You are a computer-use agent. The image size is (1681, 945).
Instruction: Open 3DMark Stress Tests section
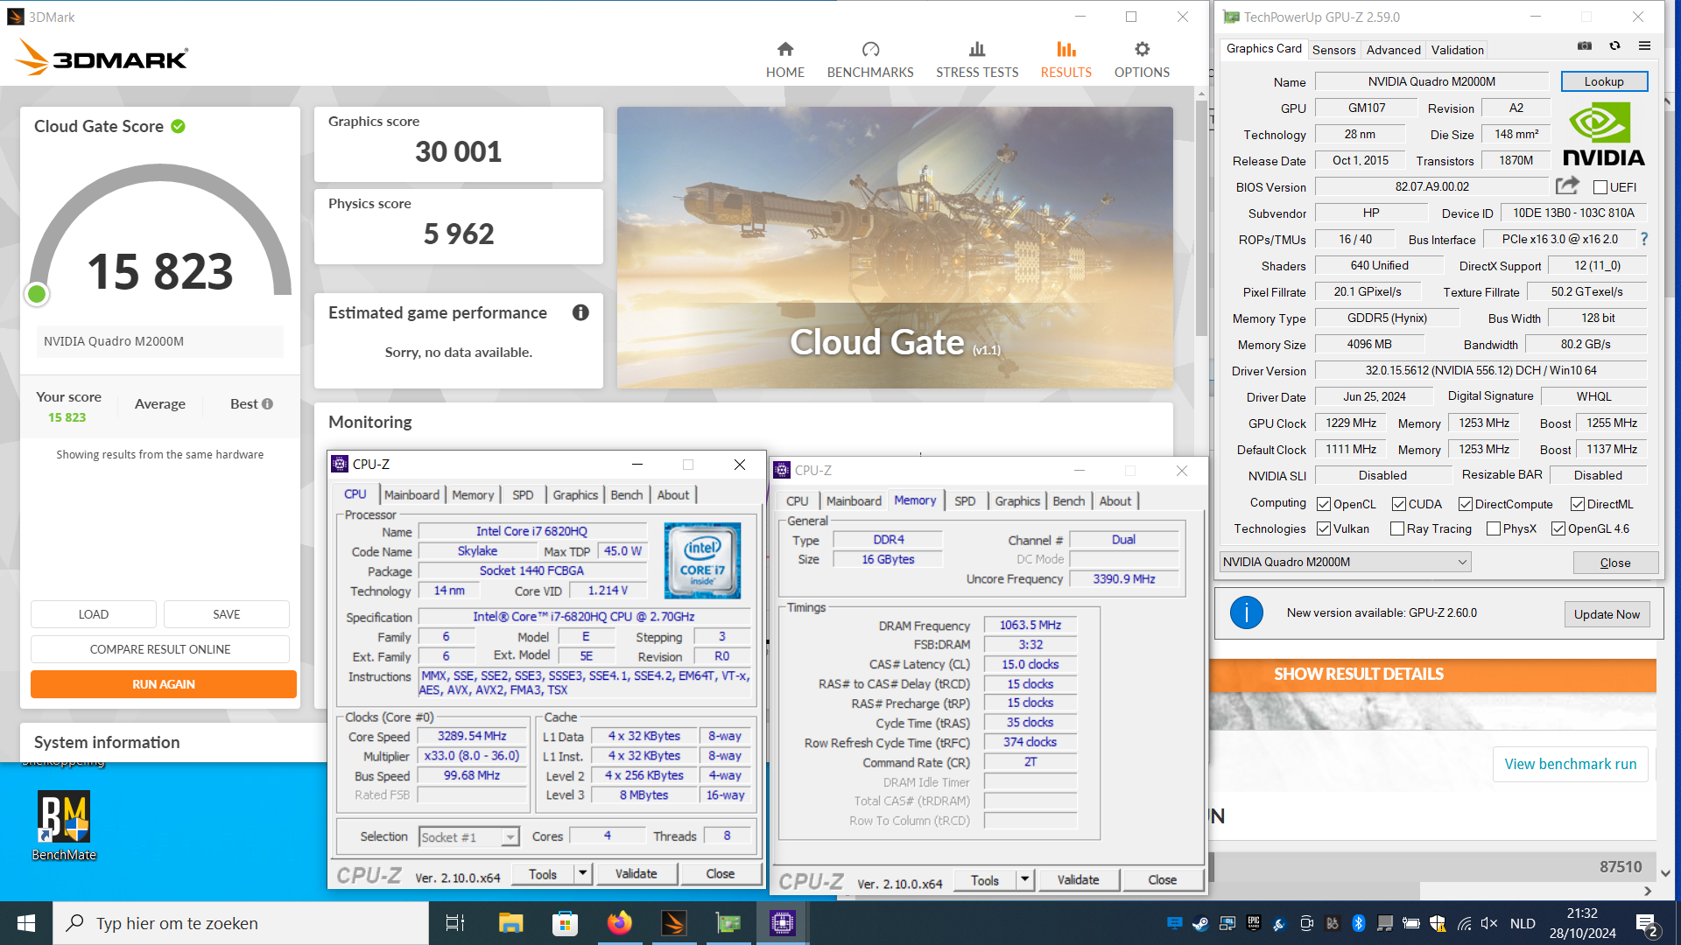pyautogui.click(x=977, y=59)
